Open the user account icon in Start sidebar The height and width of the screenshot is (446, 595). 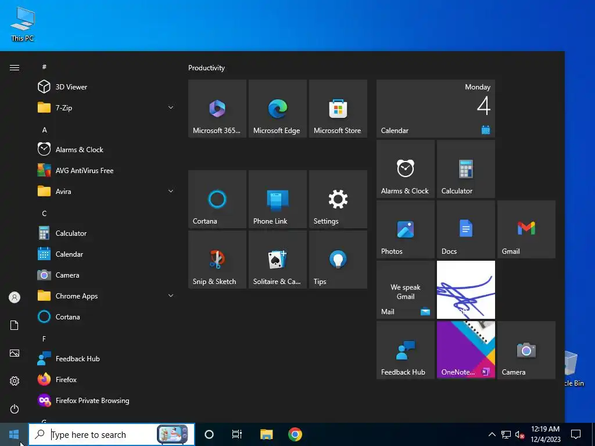click(x=15, y=297)
